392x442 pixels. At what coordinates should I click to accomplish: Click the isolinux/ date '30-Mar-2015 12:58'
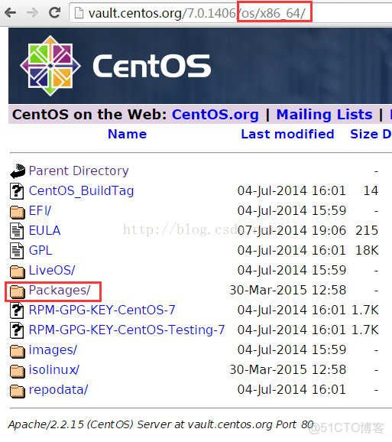pos(288,369)
